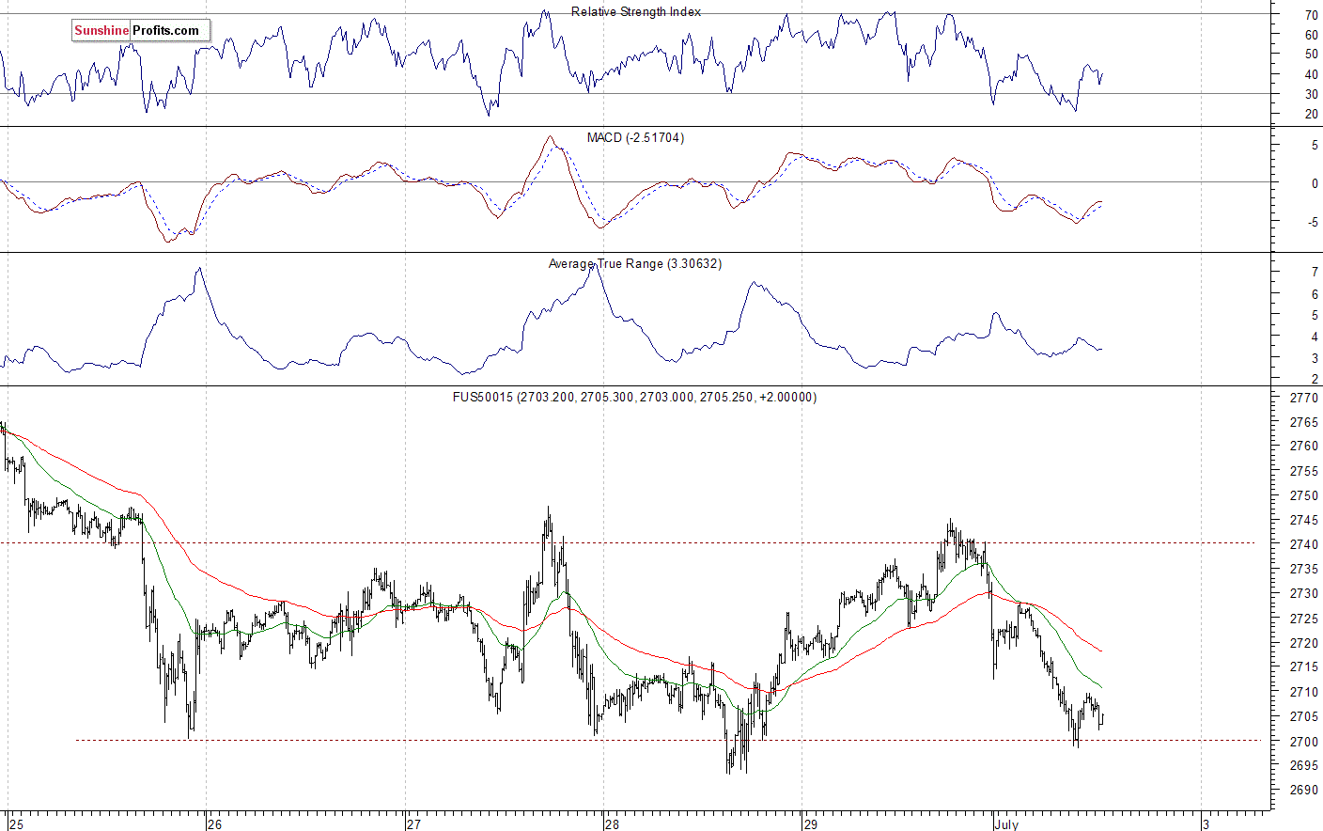Click the Average True Range (3.30632) label

tap(635, 264)
